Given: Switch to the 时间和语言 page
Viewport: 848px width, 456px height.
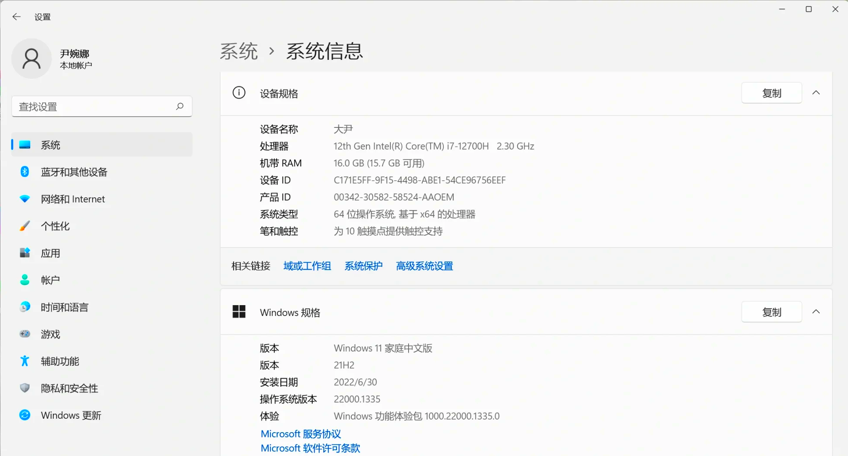Looking at the screenshot, I should click(102, 307).
